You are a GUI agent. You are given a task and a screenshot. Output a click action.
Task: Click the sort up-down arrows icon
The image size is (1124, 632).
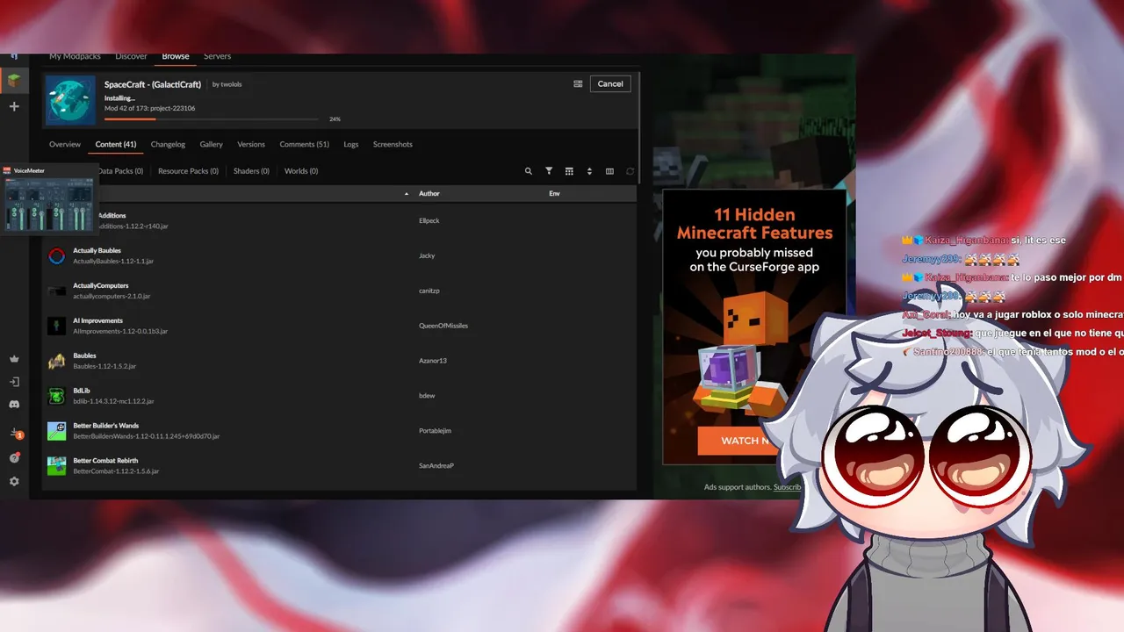pyautogui.click(x=589, y=171)
